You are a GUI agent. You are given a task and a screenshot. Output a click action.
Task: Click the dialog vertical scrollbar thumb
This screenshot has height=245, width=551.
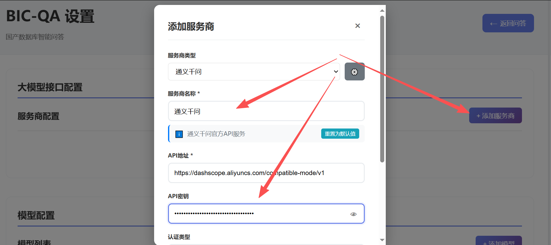point(382,89)
